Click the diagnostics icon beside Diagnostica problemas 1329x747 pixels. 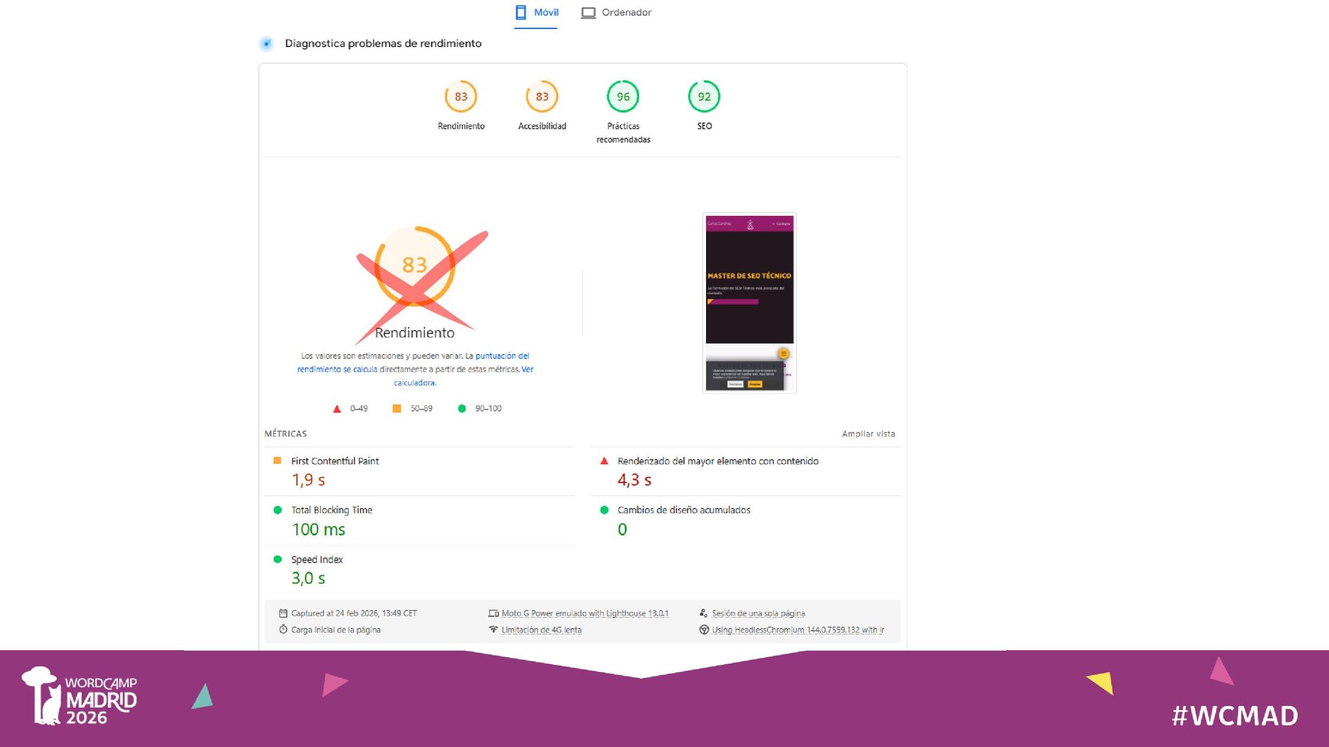(266, 44)
